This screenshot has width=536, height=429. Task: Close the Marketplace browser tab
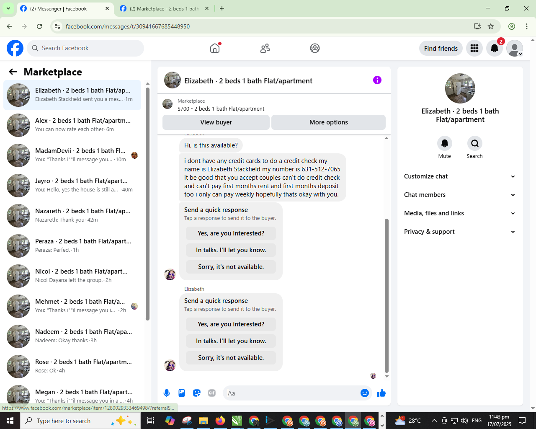(x=206, y=8)
